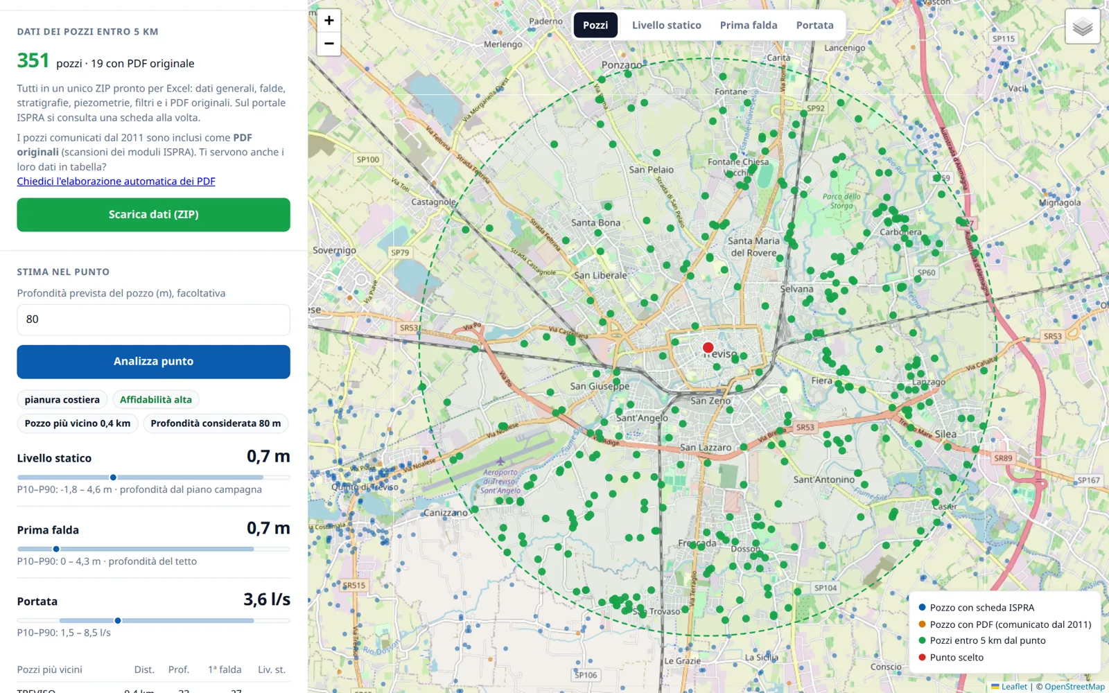Click 'STIMA NEL PUNTO' section heading
1109x693 pixels.
click(63, 272)
